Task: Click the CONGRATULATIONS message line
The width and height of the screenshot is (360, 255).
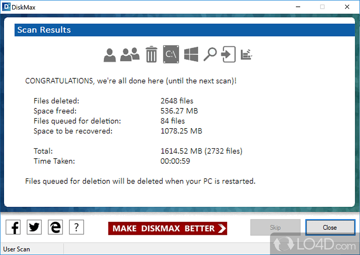Action: 131,81
